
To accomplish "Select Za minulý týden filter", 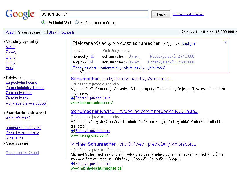I will 19,93.
